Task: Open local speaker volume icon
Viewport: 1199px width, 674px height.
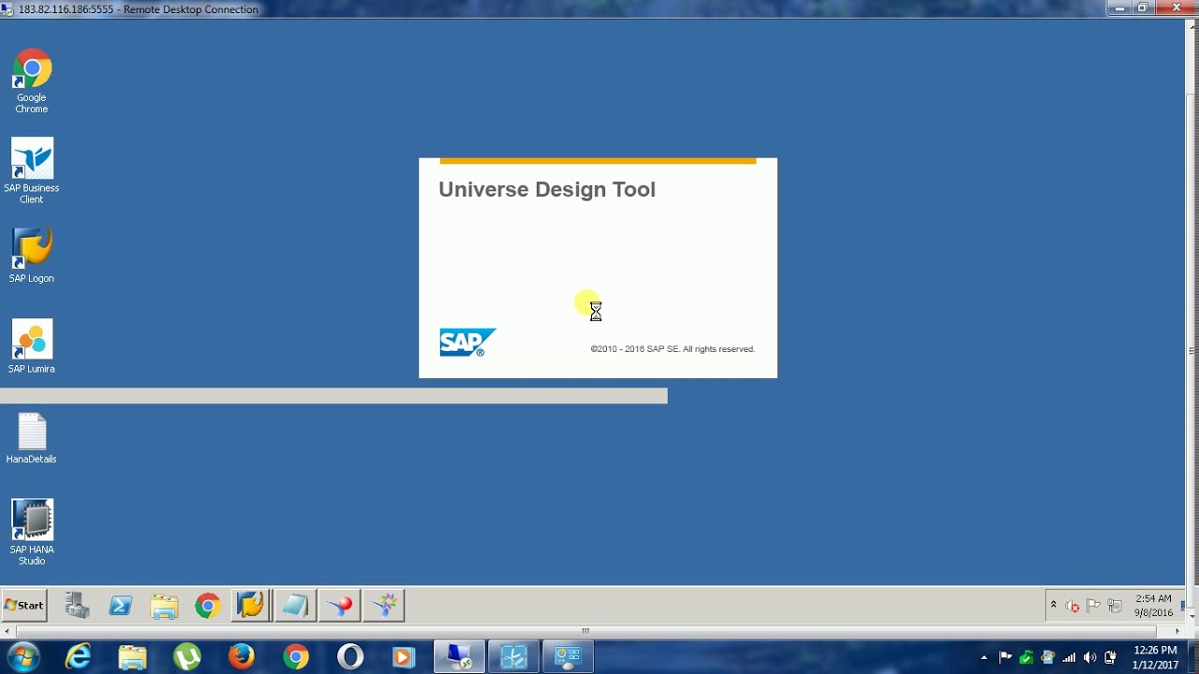Action: [x=1089, y=657]
